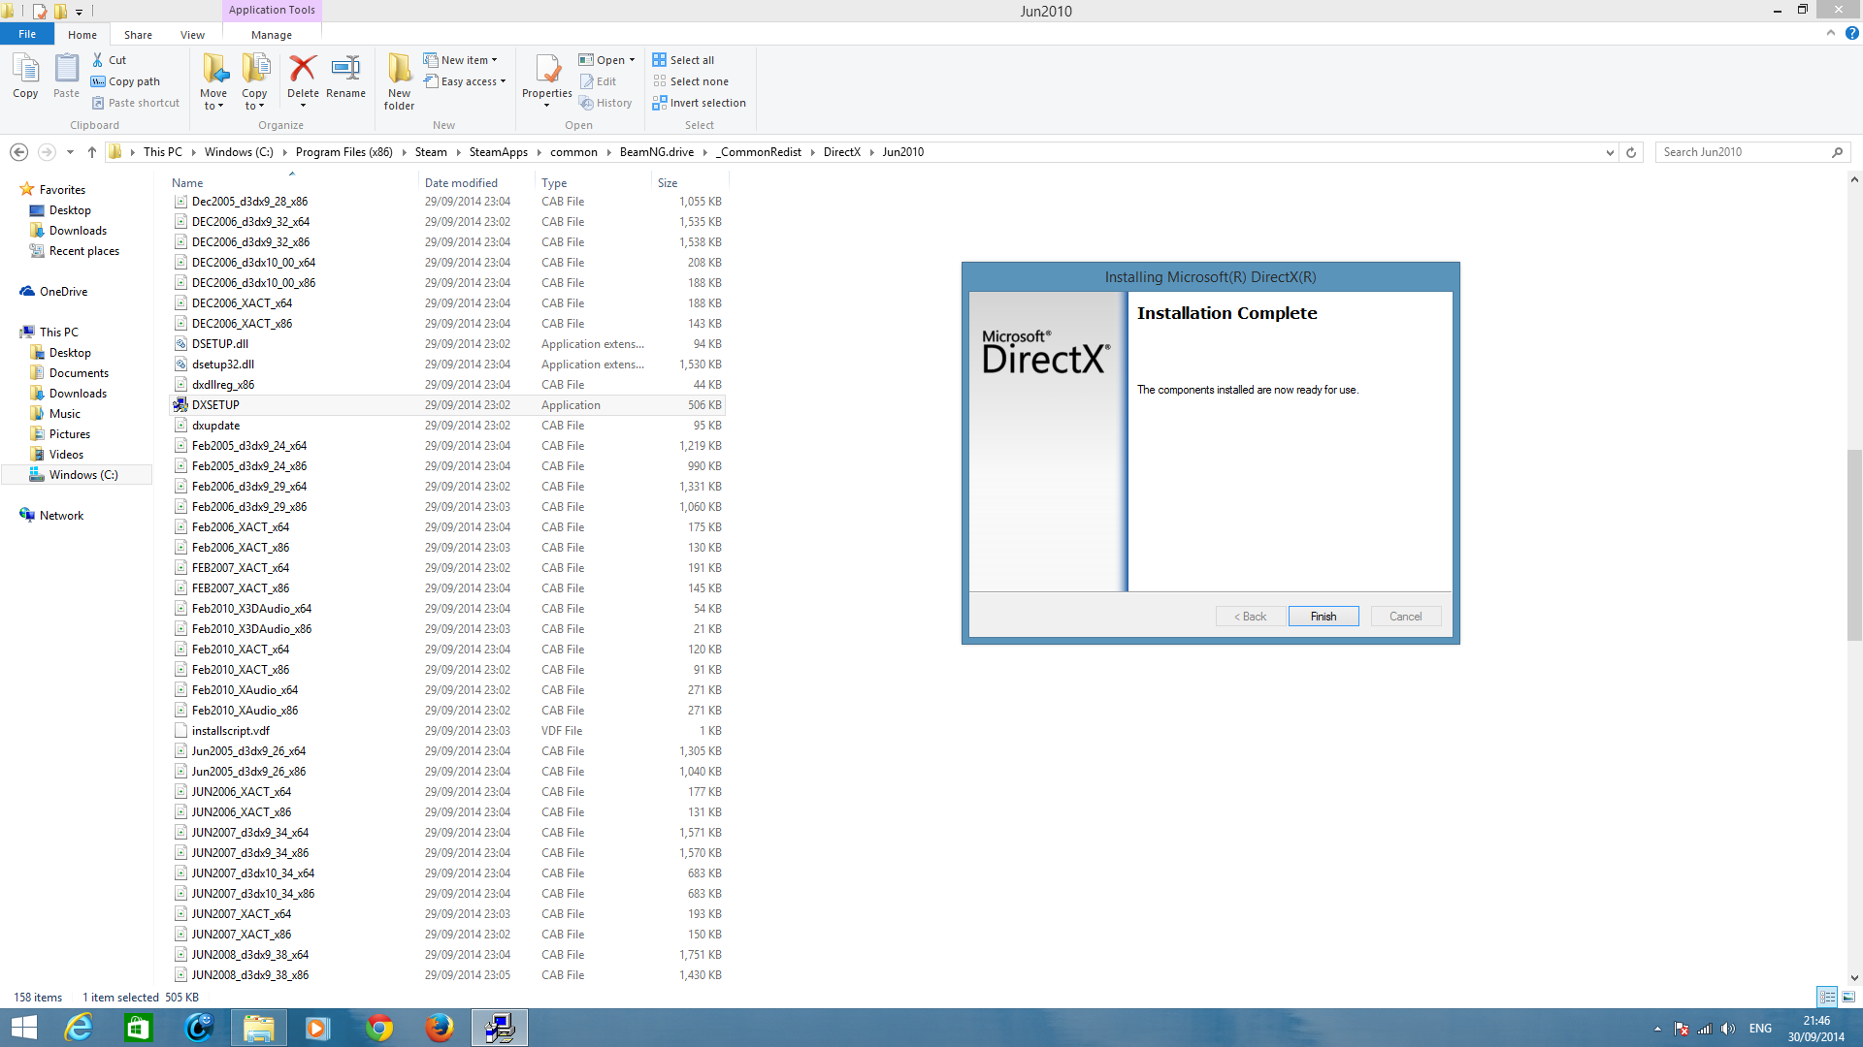Click Cancel in the DirectX installer

(1405, 617)
